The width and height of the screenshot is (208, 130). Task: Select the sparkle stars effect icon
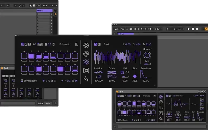pos(86,79)
